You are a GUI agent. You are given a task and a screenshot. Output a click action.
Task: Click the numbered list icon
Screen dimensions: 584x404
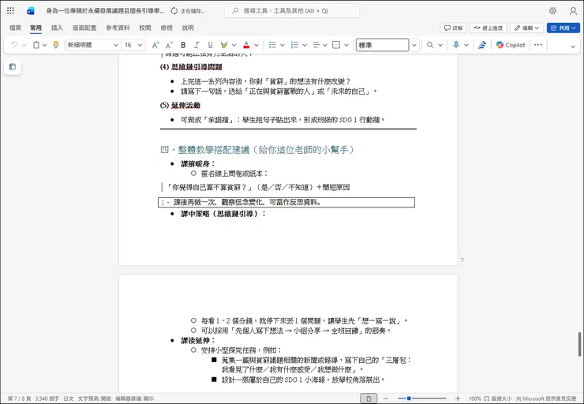tap(294, 45)
